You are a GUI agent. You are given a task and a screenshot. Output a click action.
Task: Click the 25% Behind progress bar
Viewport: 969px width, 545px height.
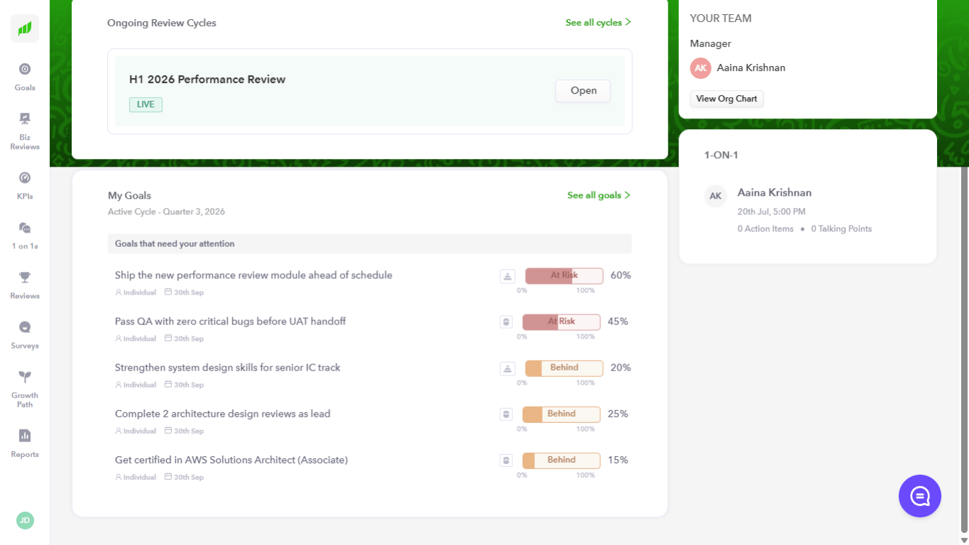point(561,414)
